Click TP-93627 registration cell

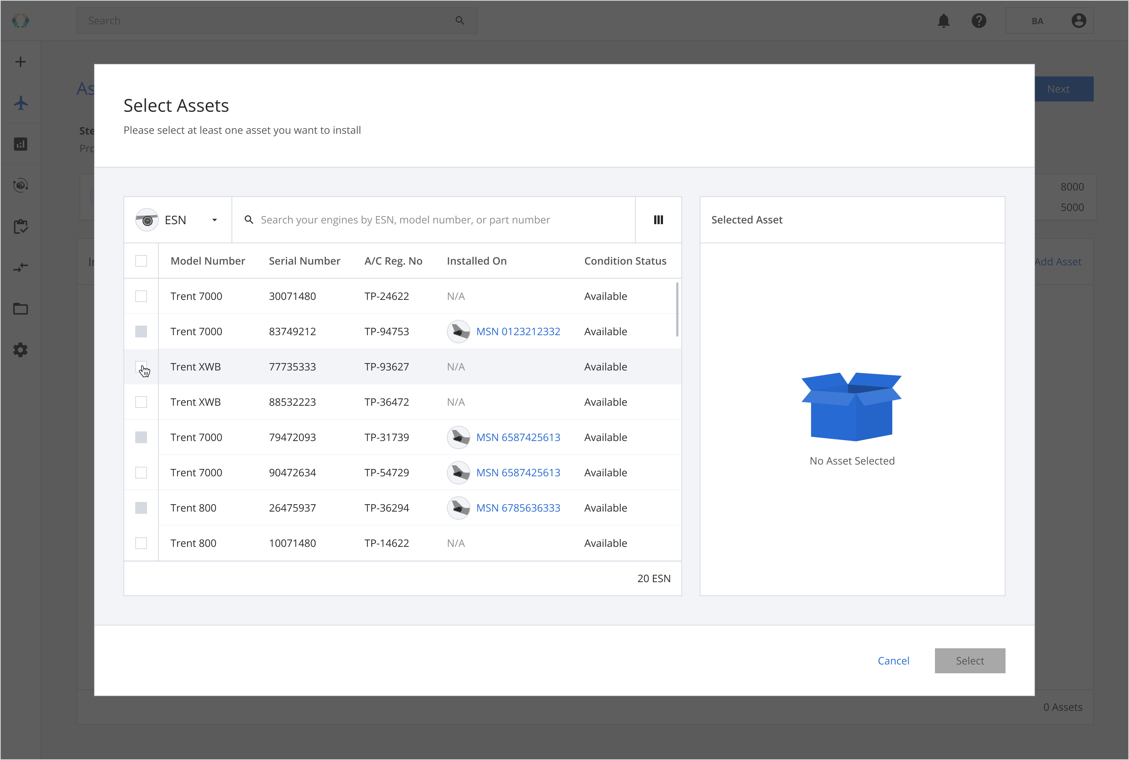(x=387, y=367)
